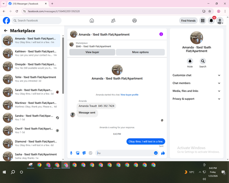Viewport: 229px width, 183px height.
Task: Mute this chat with bell icon
Action: coord(190,61)
